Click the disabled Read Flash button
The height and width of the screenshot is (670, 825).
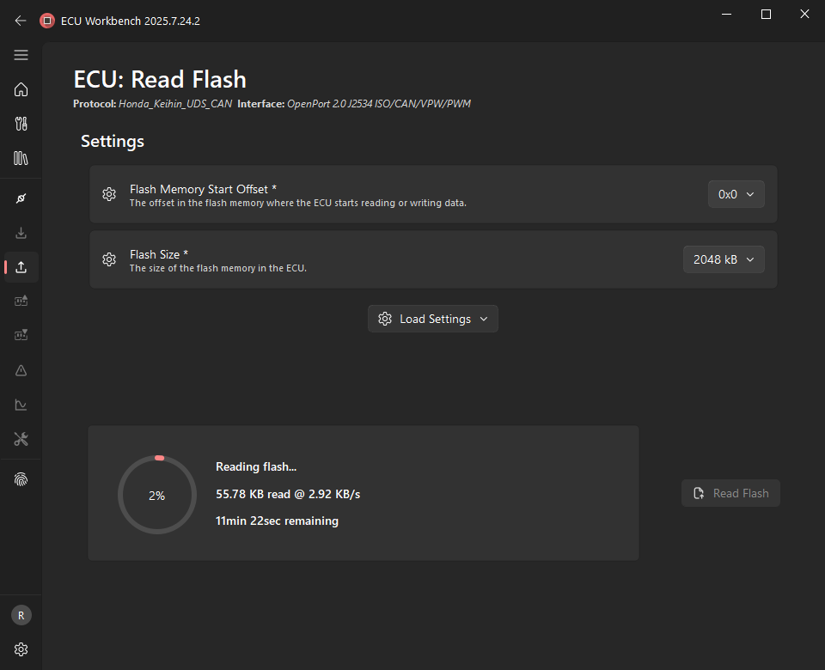click(x=730, y=492)
